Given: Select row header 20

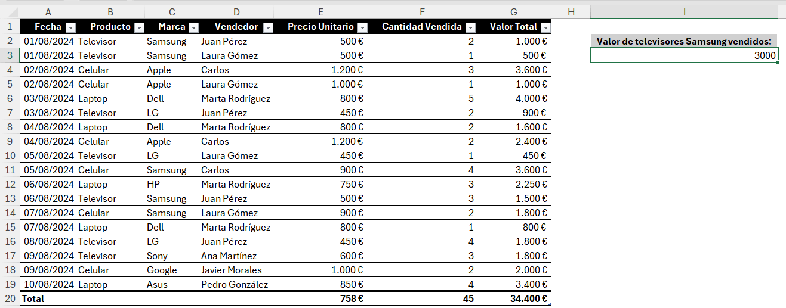Looking at the screenshot, I should (10, 298).
